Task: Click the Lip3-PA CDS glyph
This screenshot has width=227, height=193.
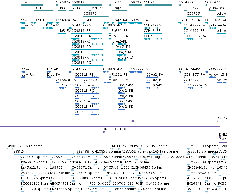Action: [62, 88]
